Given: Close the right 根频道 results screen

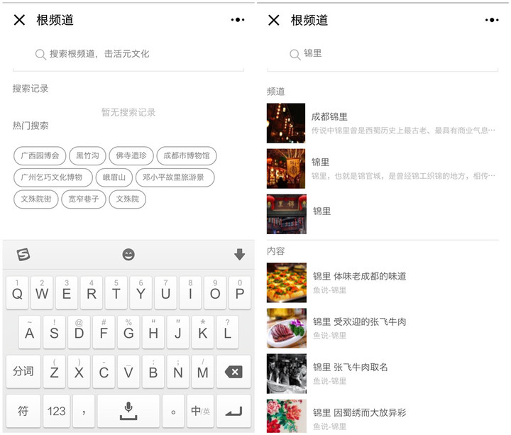Looking at the screenshot, I should pyautogui.click(x=274, y=20).
